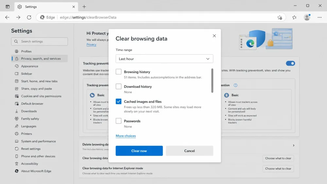Click the tracking prevention help icon
The width and height of the screenshot is (327, 184).
[235, 85]
